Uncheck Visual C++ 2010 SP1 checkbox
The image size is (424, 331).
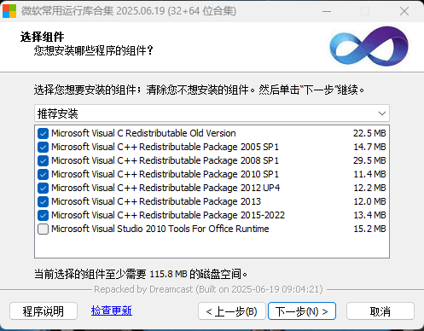(x=43, y=174)
